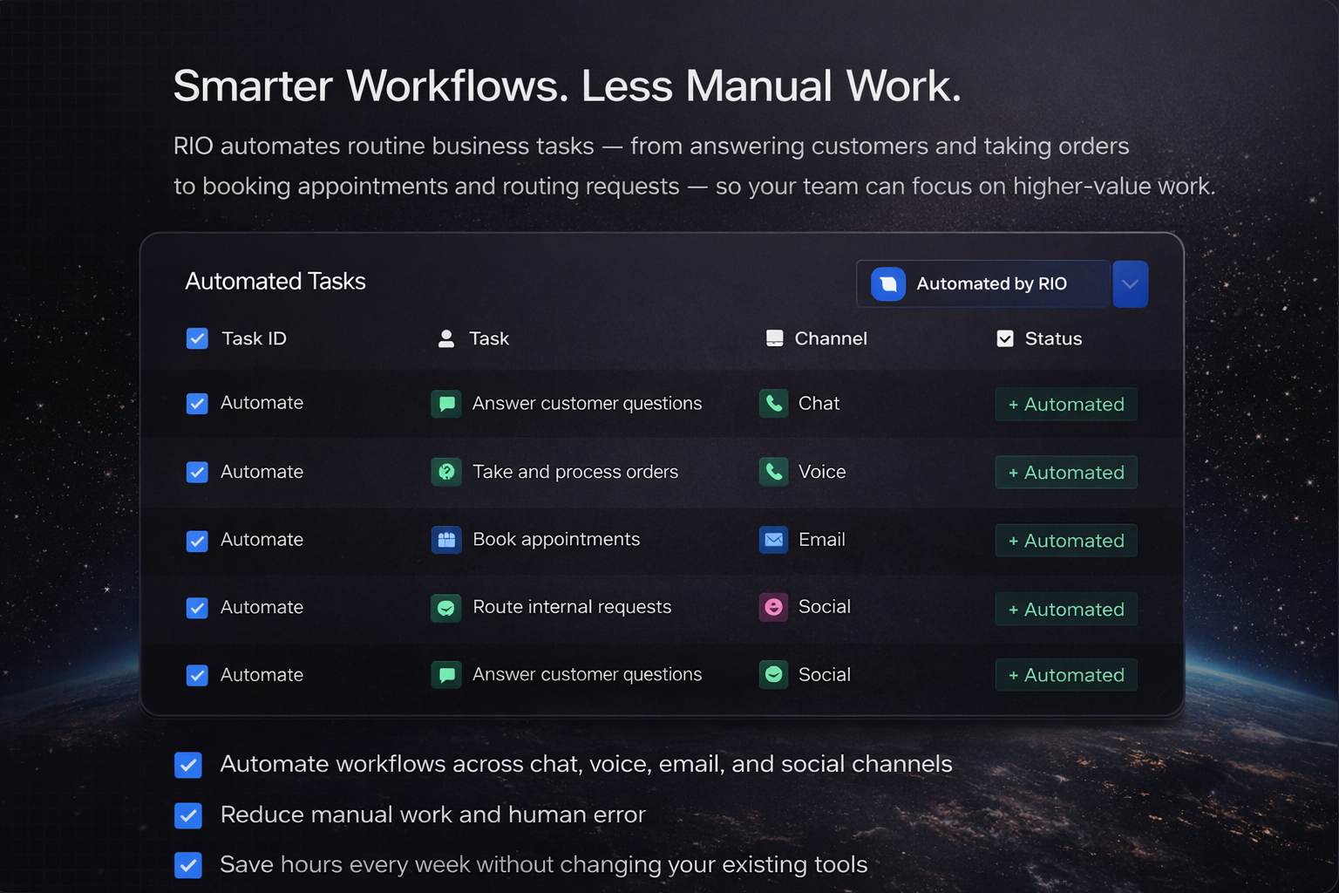Toggle the Task ID select-all checkbox
The height and width of the screenshot is (893, 1339).
point(197,338)
